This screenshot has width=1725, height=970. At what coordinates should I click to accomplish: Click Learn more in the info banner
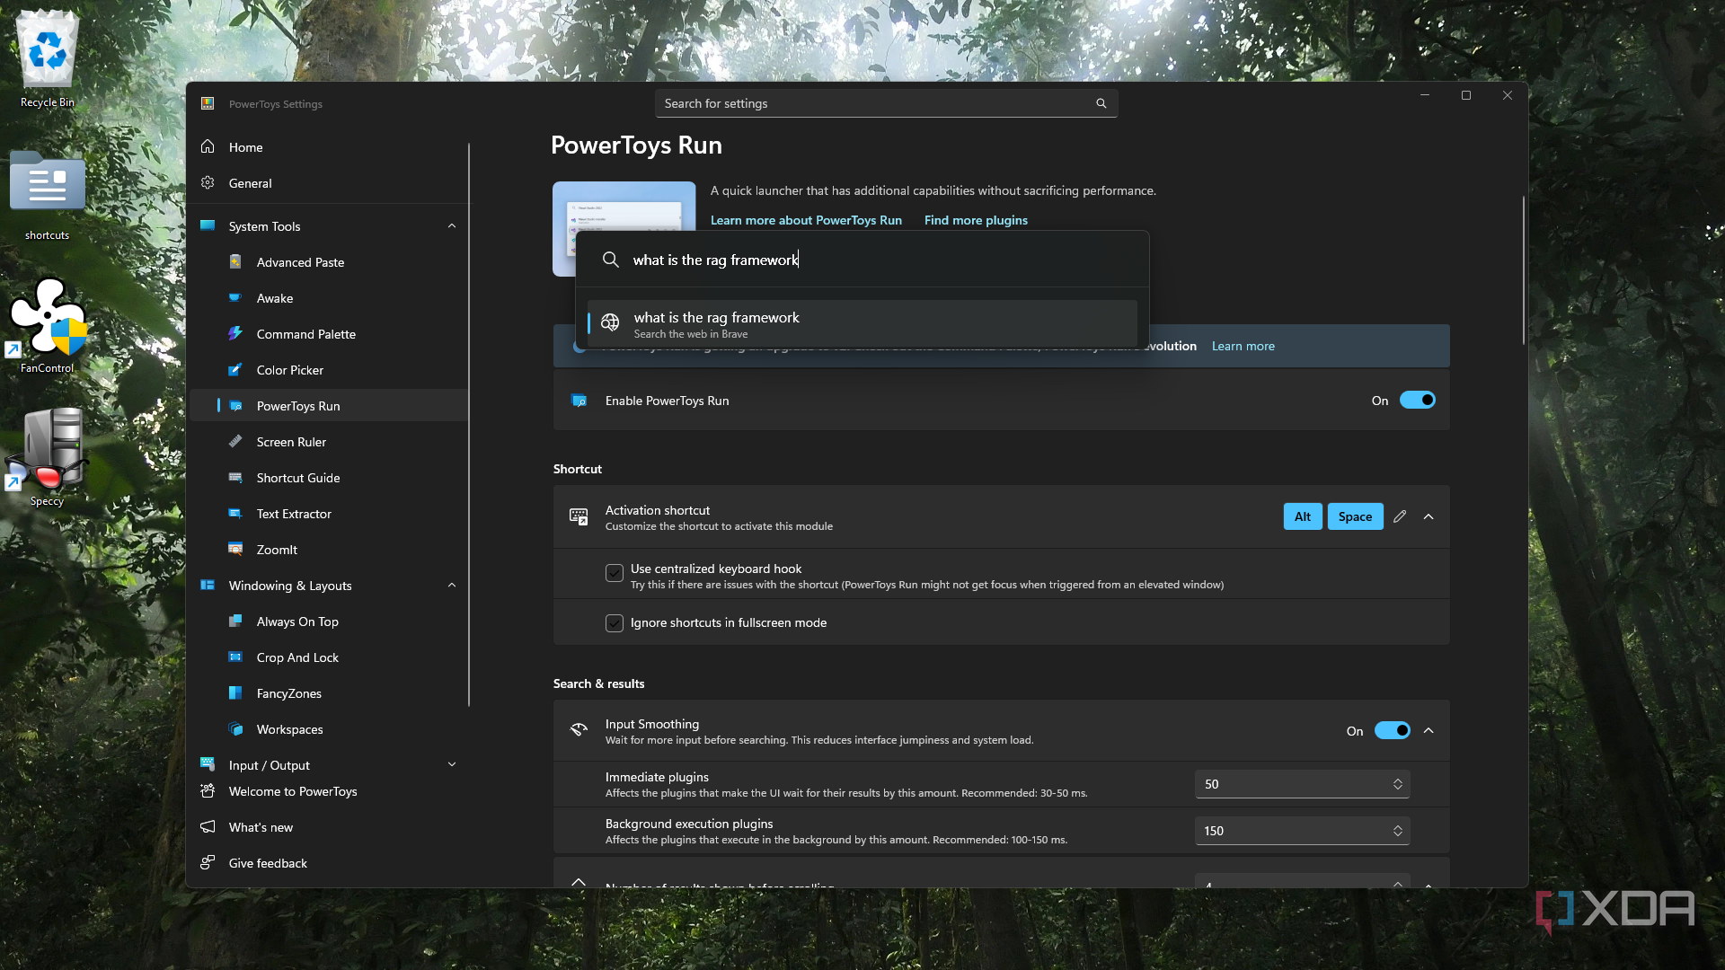[1243, 346]
